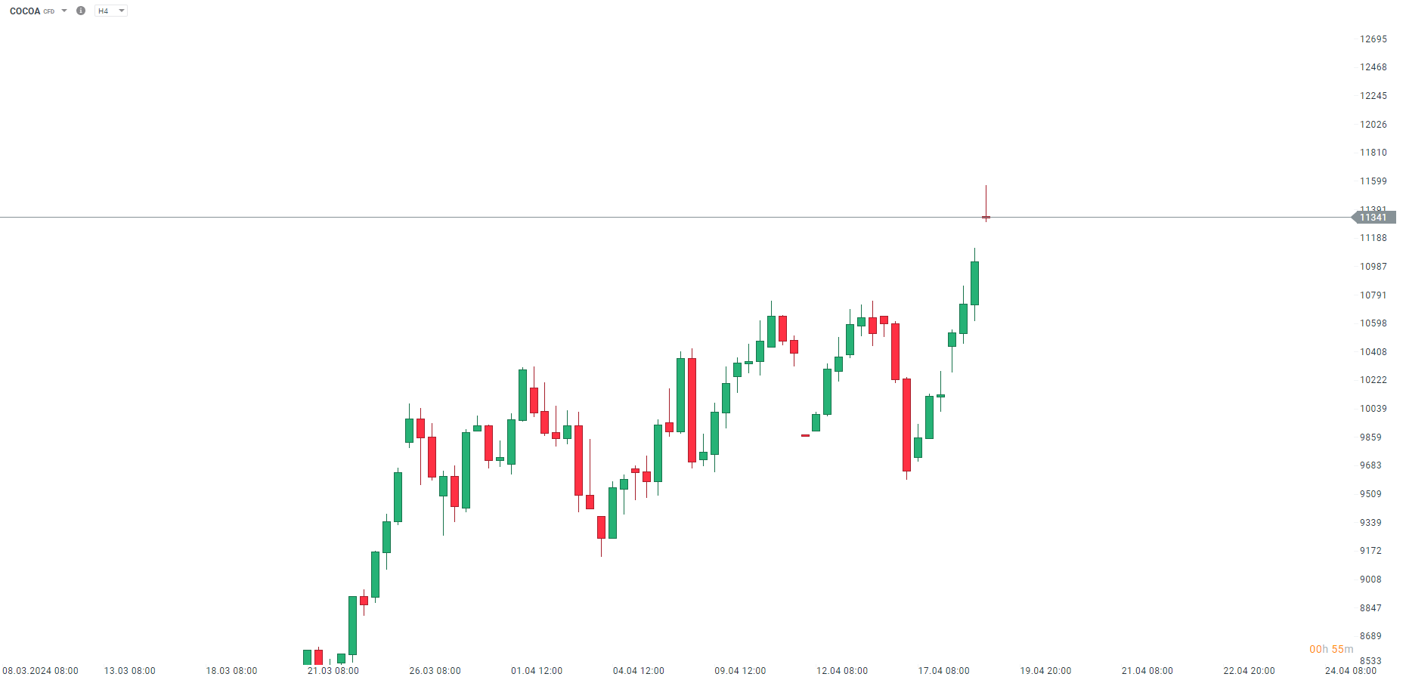Click the 10987 price axis label
The image size is (1406, 680).
(x=1373, y=267)
